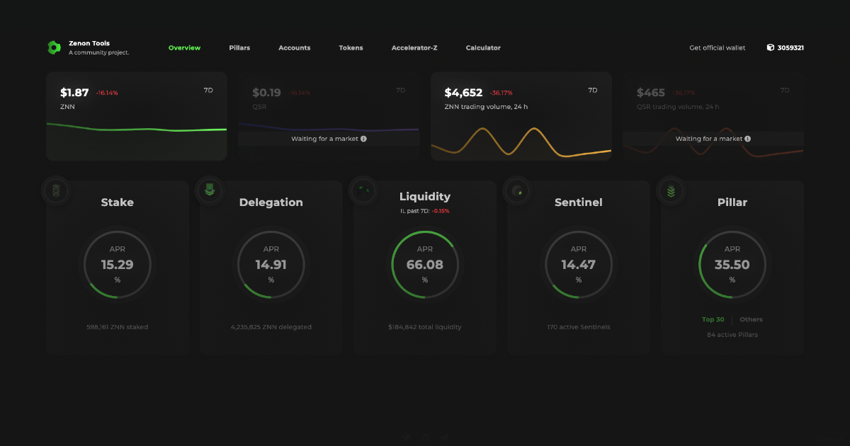This screenshot has height=446, width=850.
Task: Click the block height cube icon
Action: (x=770, y=47)
